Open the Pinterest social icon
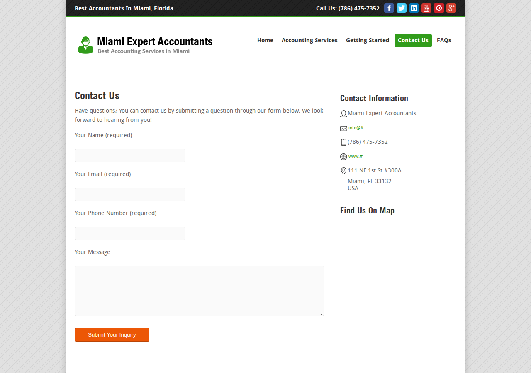The height and width of the screenshot is (373, 531). tap(439, 8)
